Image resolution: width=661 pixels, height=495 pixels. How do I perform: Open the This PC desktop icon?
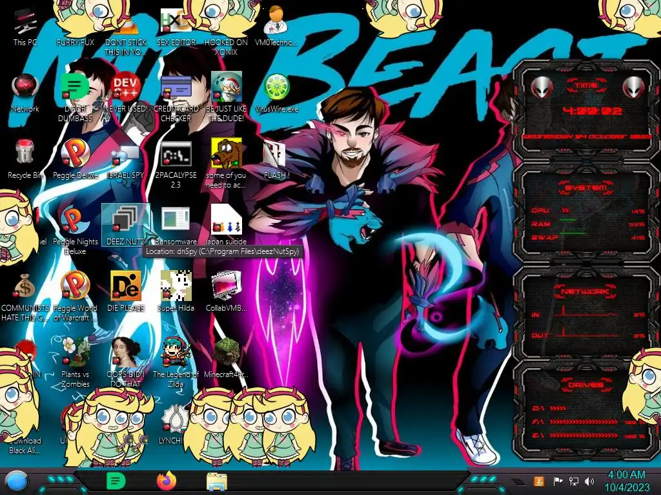point(25,27)
